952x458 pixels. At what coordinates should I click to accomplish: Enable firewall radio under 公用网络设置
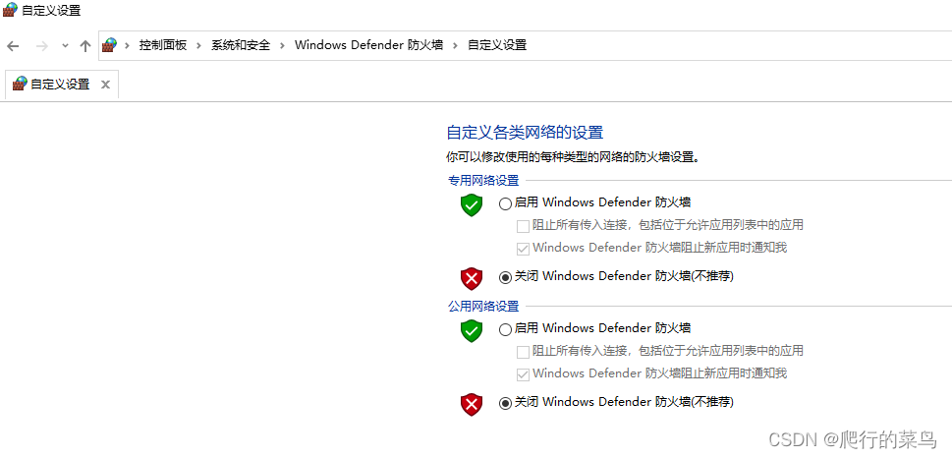point(505,330)
